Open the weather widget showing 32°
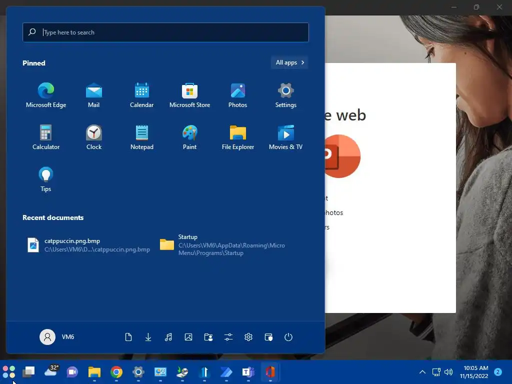This screenshot has width=512, height=384. pyautogui.click(x=51, y=371)
